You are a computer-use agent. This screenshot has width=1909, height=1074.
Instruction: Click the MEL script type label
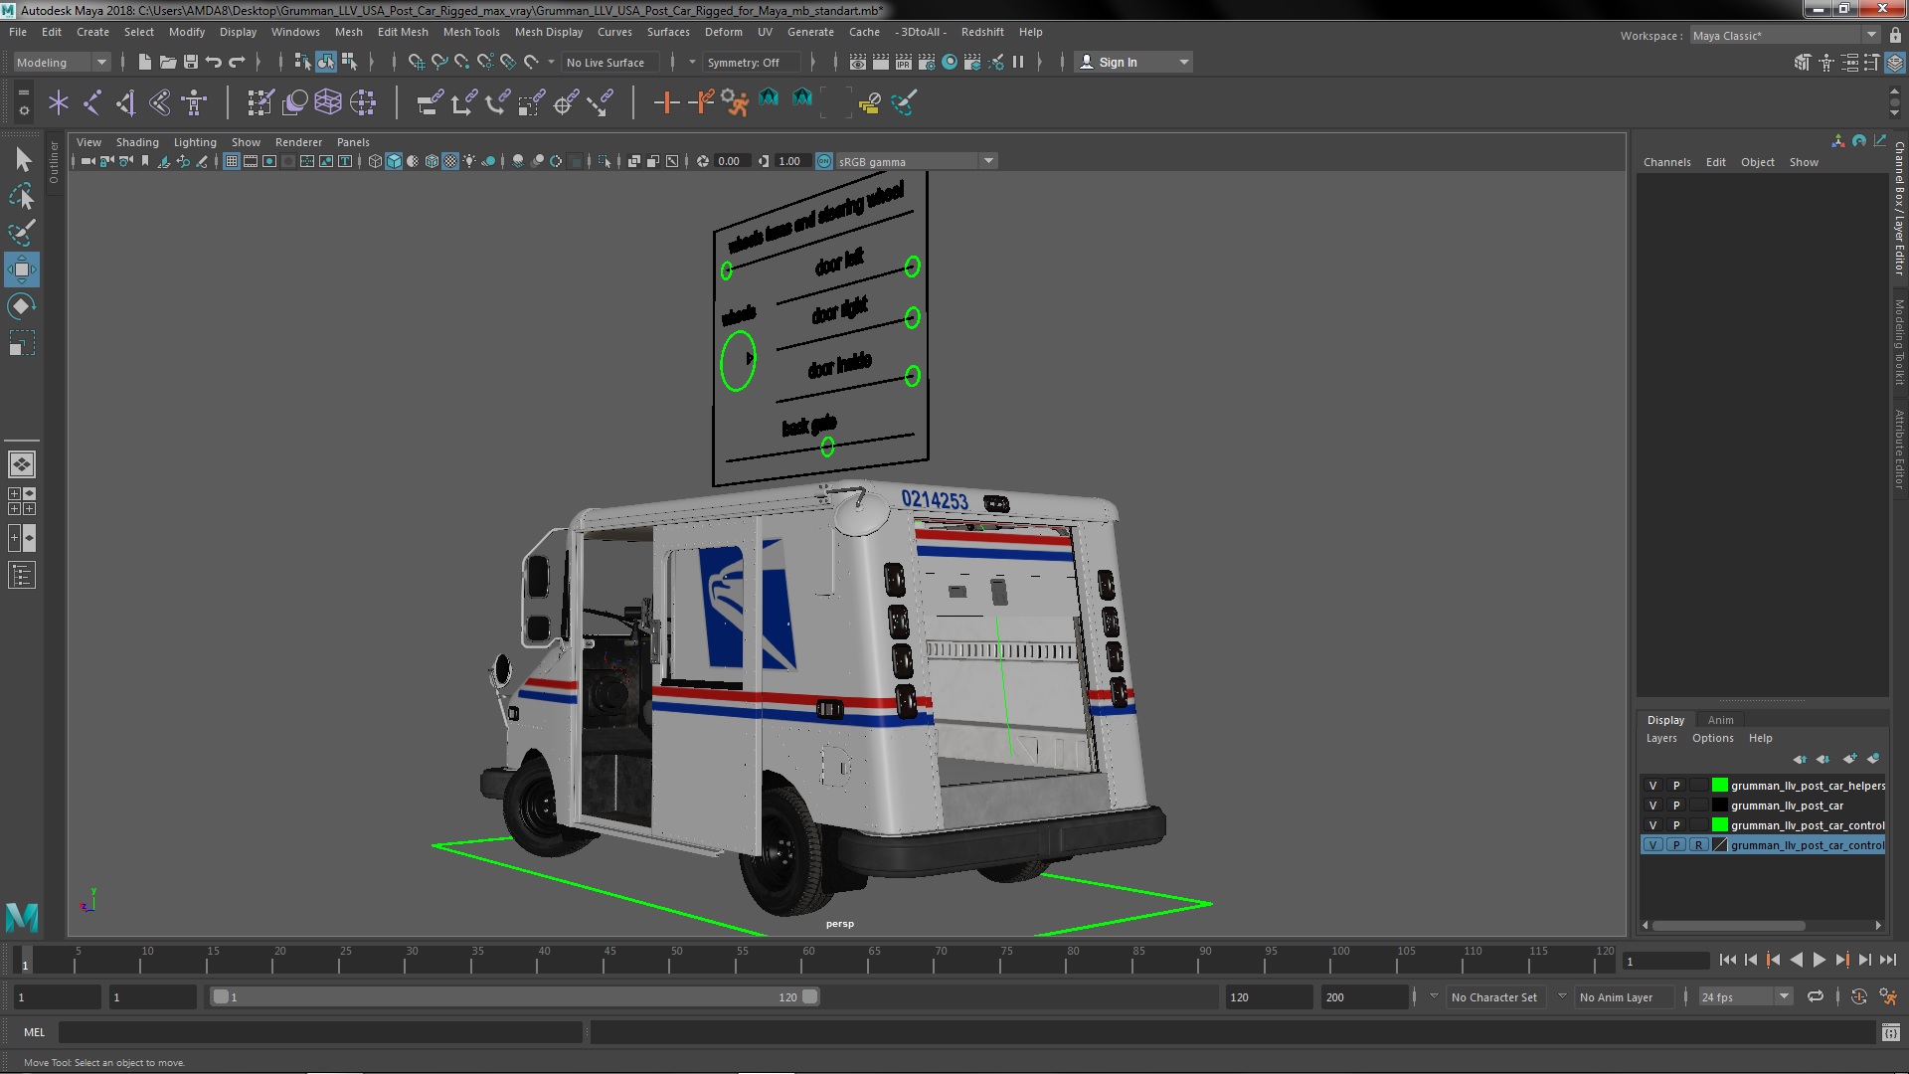[35, 1032]
